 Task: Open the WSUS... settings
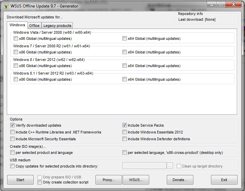[136, 180]
